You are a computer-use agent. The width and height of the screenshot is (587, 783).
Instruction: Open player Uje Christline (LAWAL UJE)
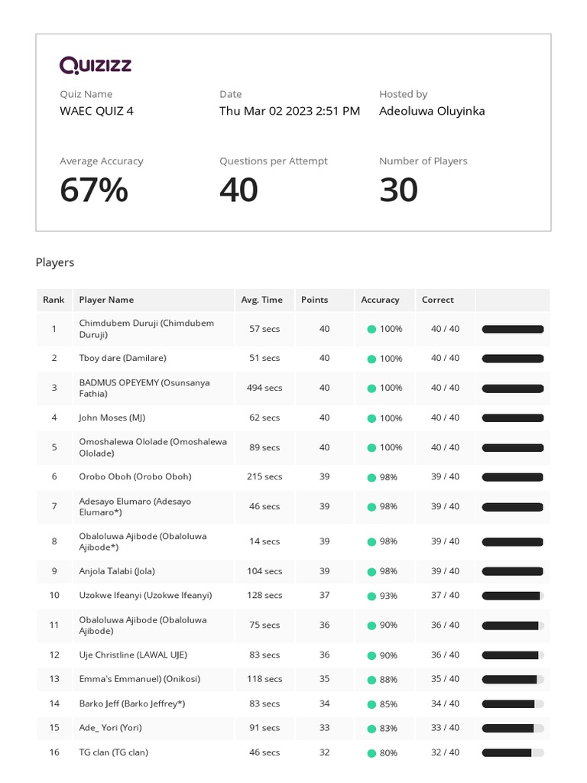pyautogui.click(x=133, y=655)
